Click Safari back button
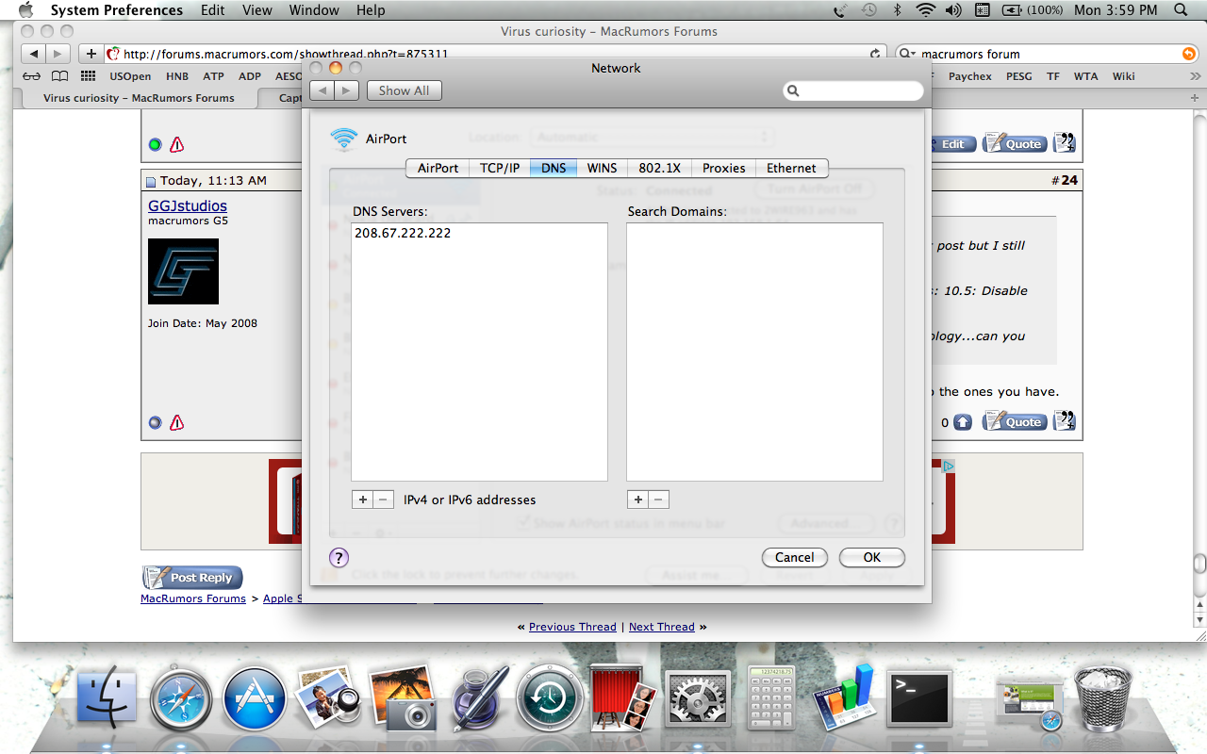The width and height of the screenshot is (1207, 754). click(x=35, y=54)
